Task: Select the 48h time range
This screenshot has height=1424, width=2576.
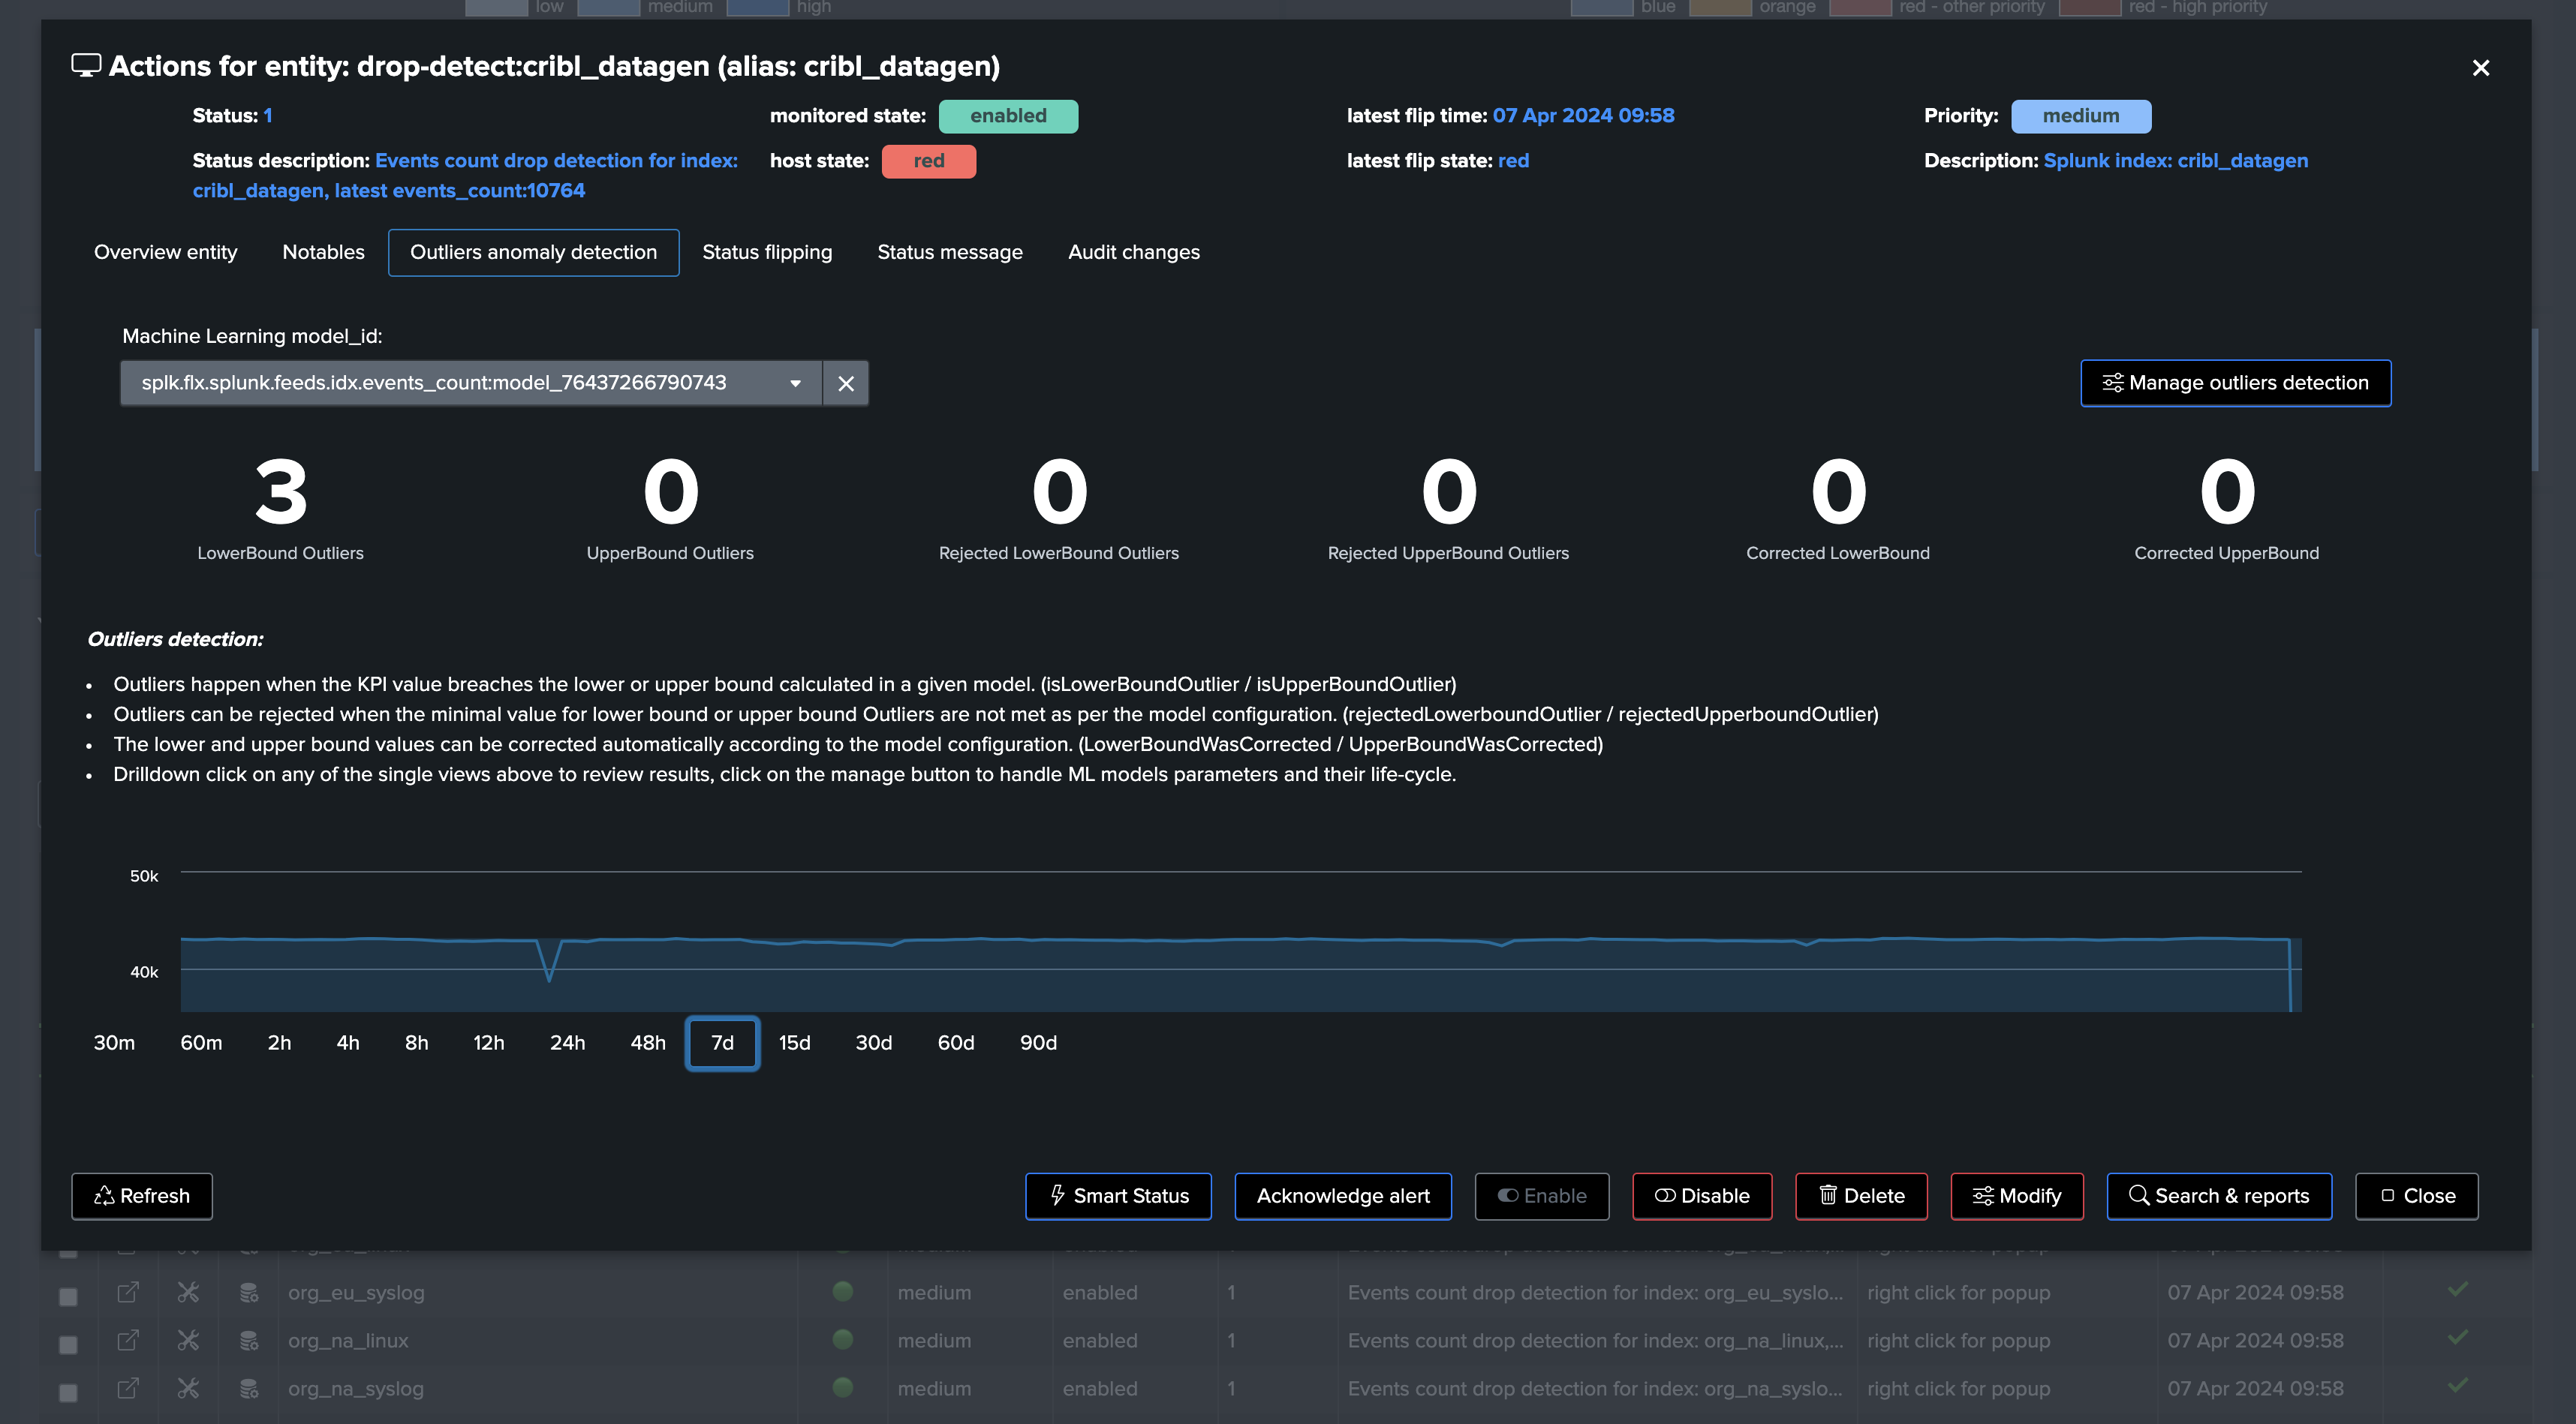Action: 648,1042
